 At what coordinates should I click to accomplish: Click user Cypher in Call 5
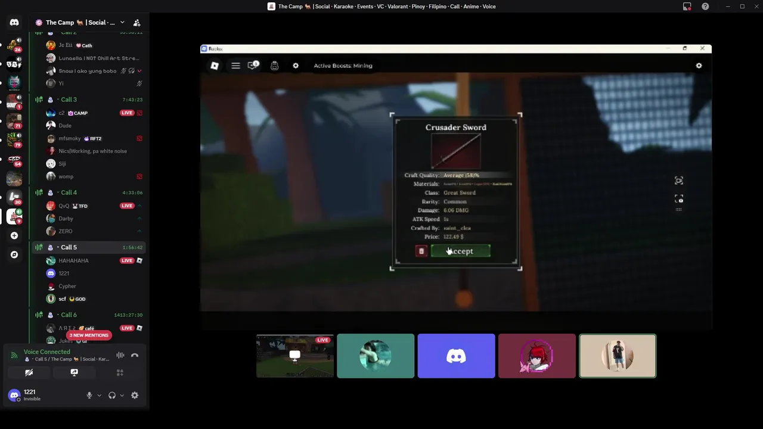point(94,286)
